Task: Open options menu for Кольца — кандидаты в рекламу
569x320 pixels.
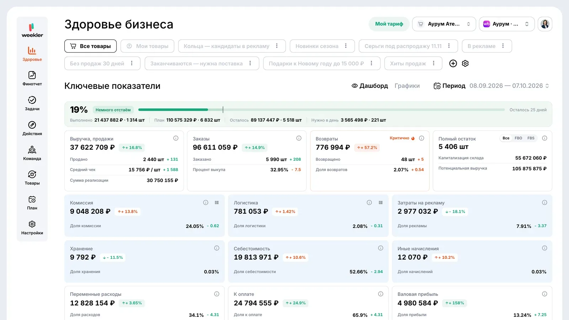Action: click(277, 46)
